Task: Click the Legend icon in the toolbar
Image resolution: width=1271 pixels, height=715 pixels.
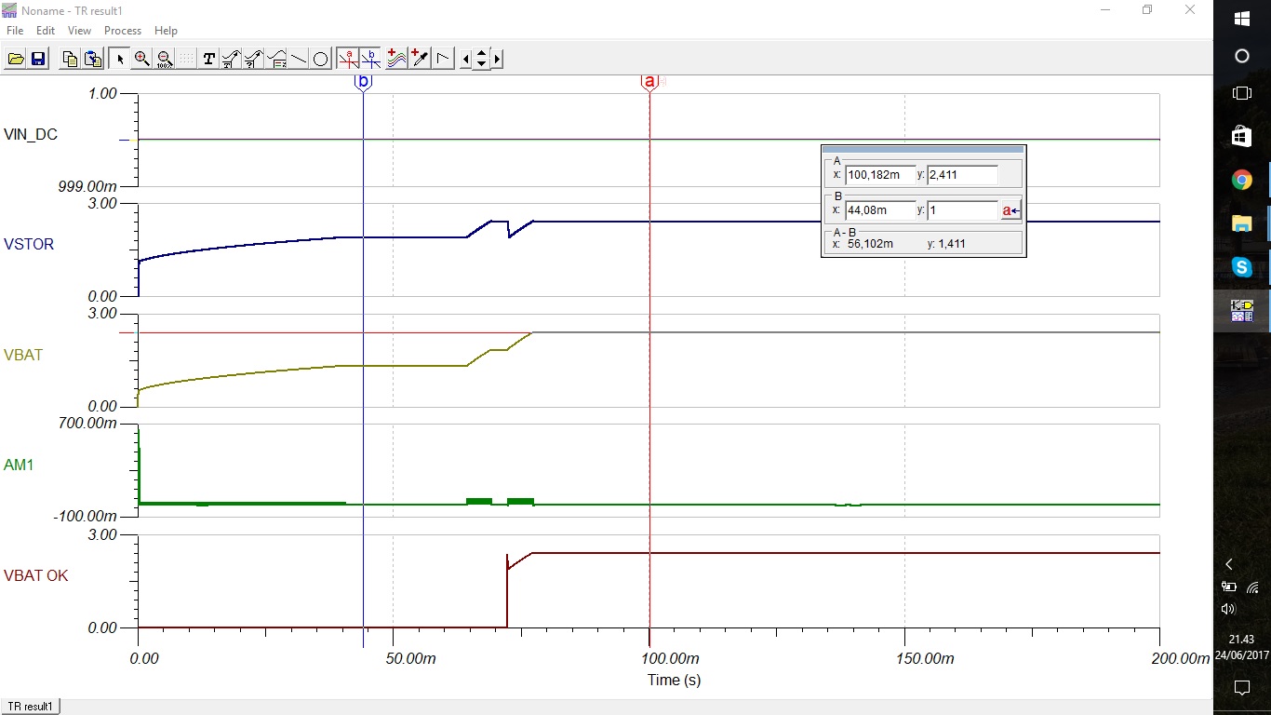Action: [x=275, y=58]
